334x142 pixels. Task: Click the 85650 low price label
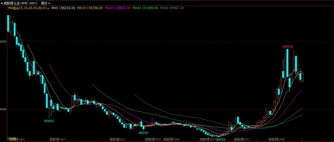coord(49,121)
